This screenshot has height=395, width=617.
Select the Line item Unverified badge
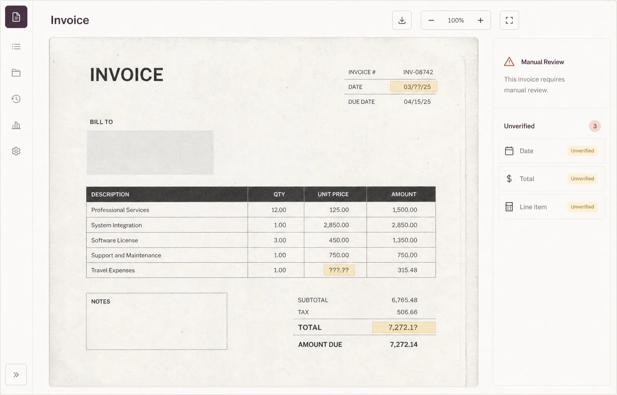click(582, 207)
